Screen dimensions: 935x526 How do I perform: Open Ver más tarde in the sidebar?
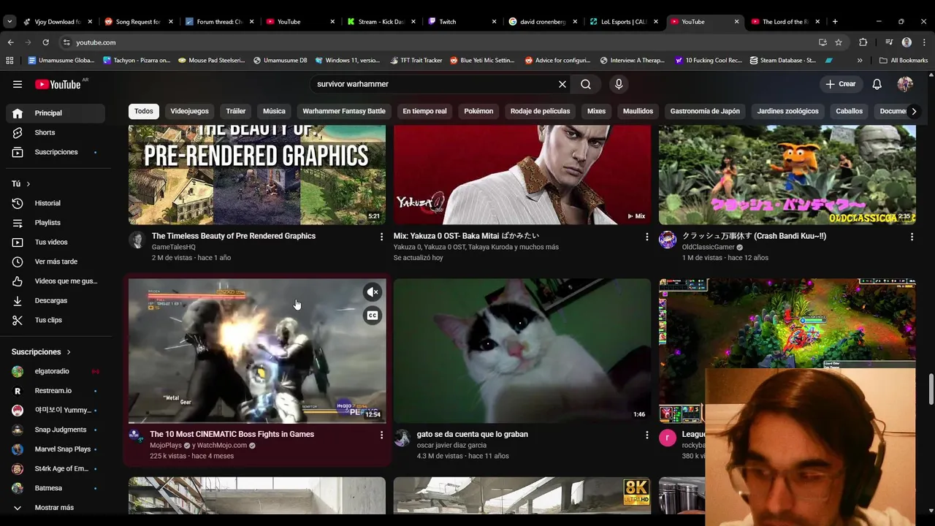[x=56, y=262]
